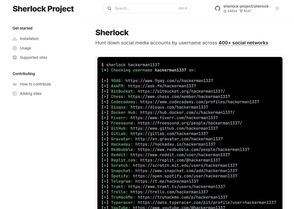Open the GitHub logo icon

[x=218, y=8]
